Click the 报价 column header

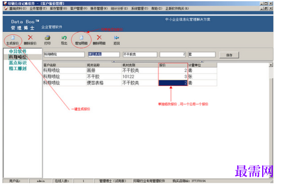point(173,65)
